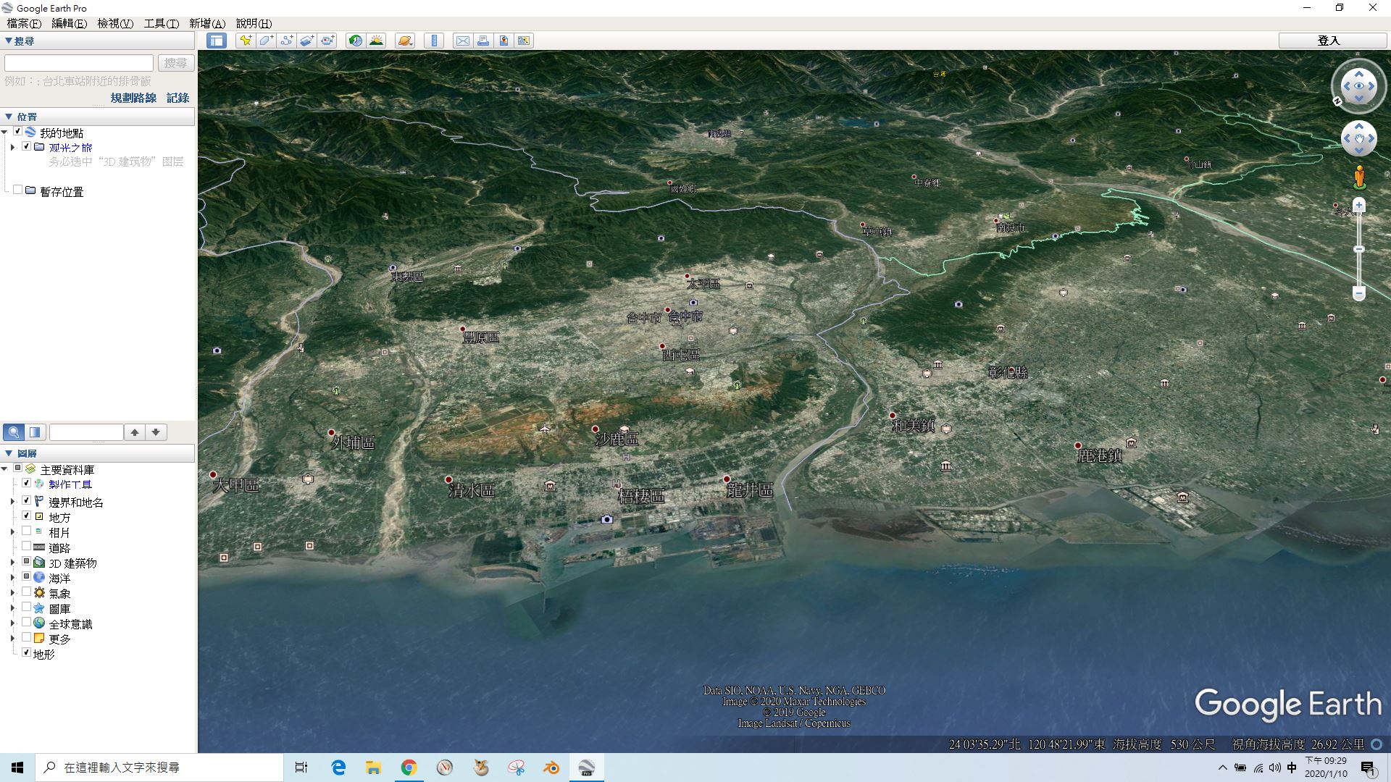Viewport: 1391px width, 782px height.
Task: Disable the 地形 terrain checkbox
Action: (27, 653)
